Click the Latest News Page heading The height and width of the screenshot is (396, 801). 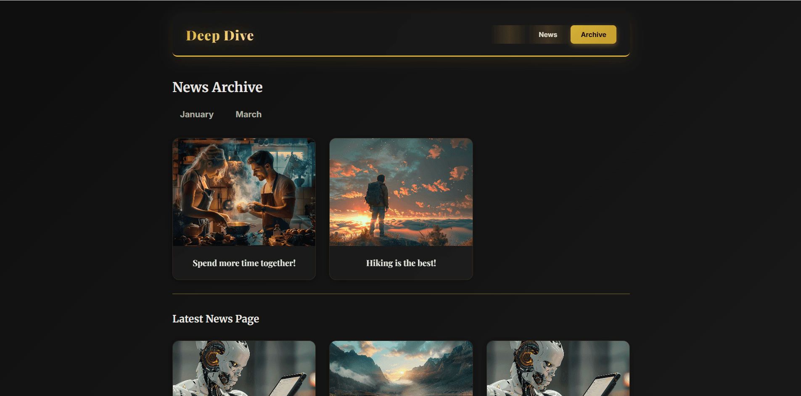point(215,319)
